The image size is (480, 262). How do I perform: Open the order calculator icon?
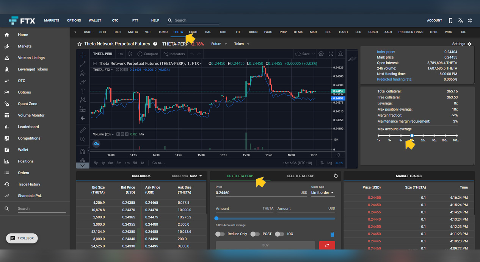pyautogui.click(x=332, y=234)
